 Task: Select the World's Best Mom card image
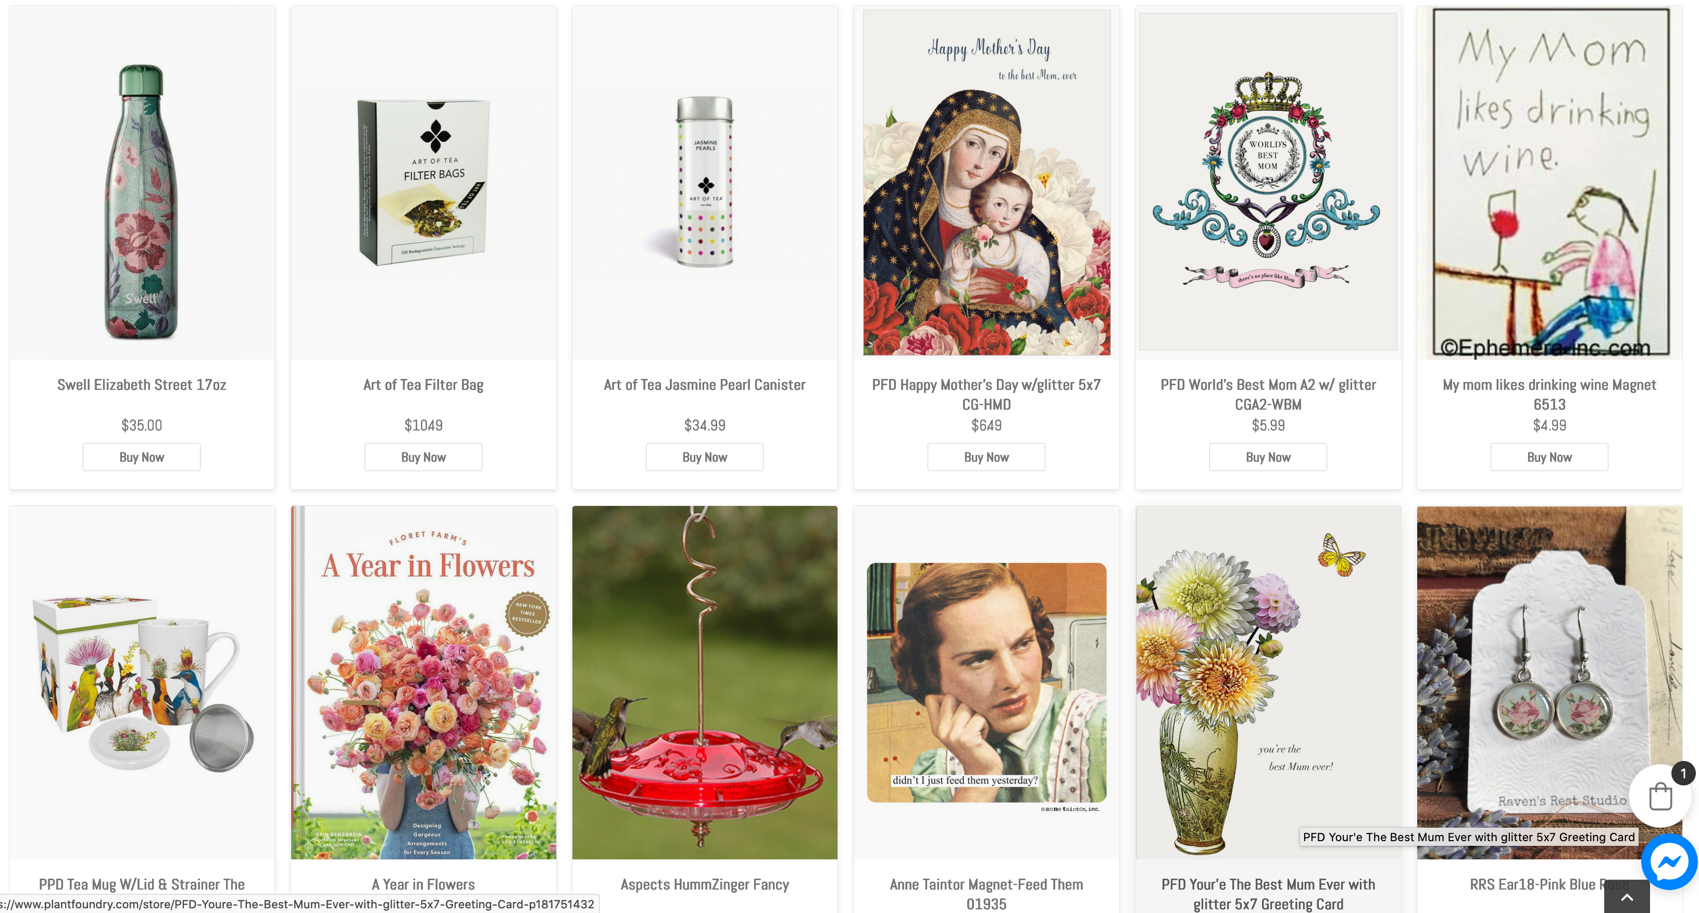coord(1268,183)
